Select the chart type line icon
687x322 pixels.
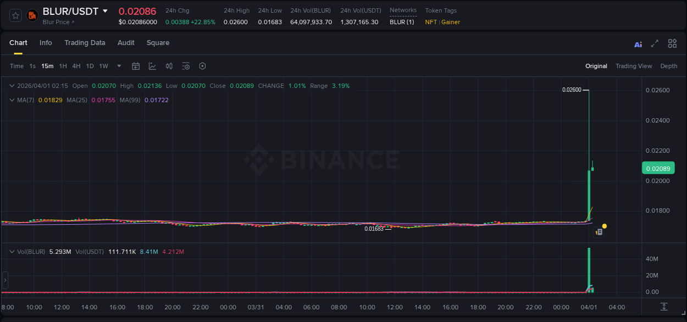point(152,66)
